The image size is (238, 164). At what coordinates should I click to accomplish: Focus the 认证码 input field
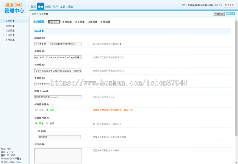tap(59, 137)
